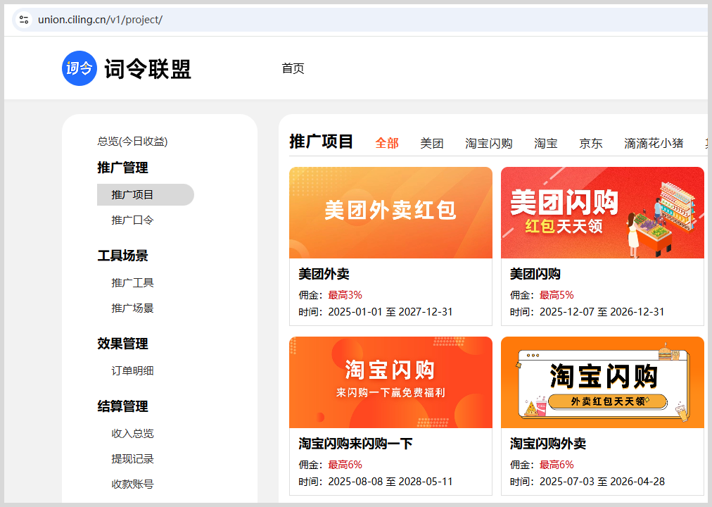Click the 推广项目 page heading
This screenshot has height=507, width=712.
[x=322, y=142]
